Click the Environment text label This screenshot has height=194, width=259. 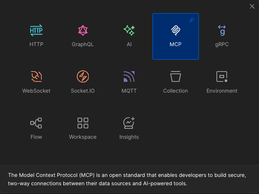pos(222,91)
